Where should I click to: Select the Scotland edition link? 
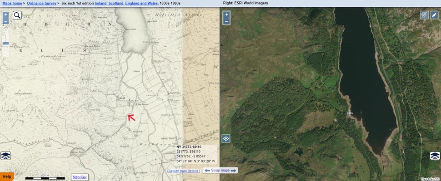tap(115, 3)
